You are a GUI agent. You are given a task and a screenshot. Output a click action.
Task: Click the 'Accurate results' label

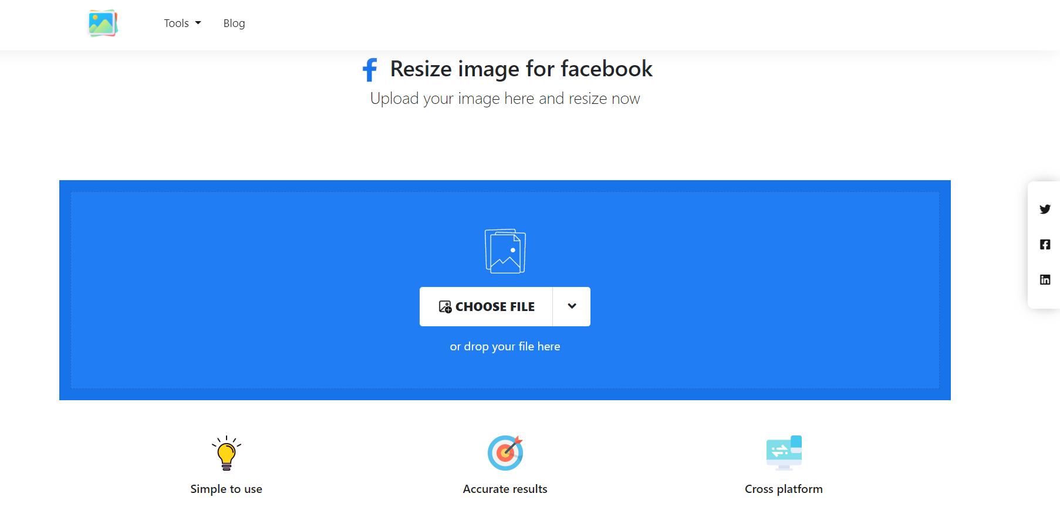pos(505,489)
